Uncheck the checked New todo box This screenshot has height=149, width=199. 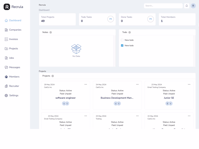[x=122, y=45]
